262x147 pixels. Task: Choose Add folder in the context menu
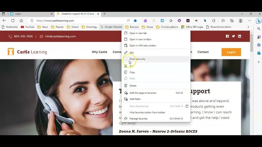pyautogui.click(x=156, y=99)
